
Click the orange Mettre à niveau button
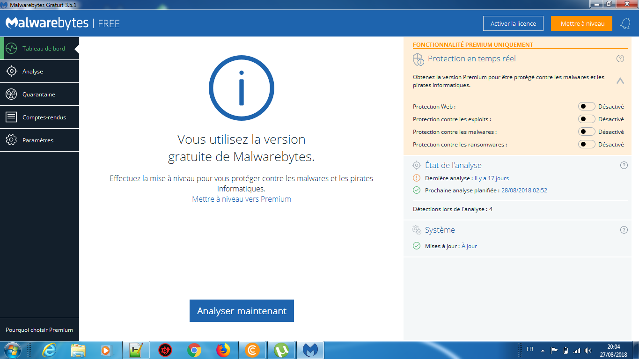pos(582,23)
